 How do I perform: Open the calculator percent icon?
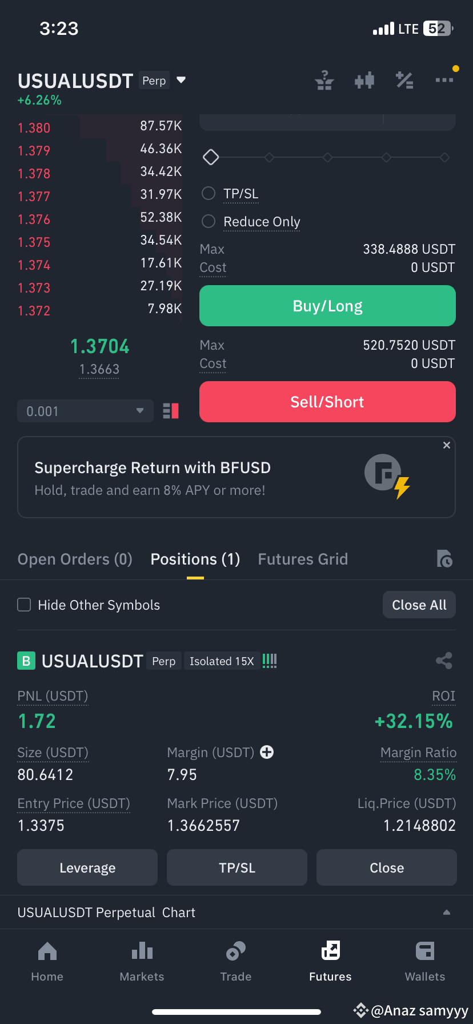click(x=404, y=81)
